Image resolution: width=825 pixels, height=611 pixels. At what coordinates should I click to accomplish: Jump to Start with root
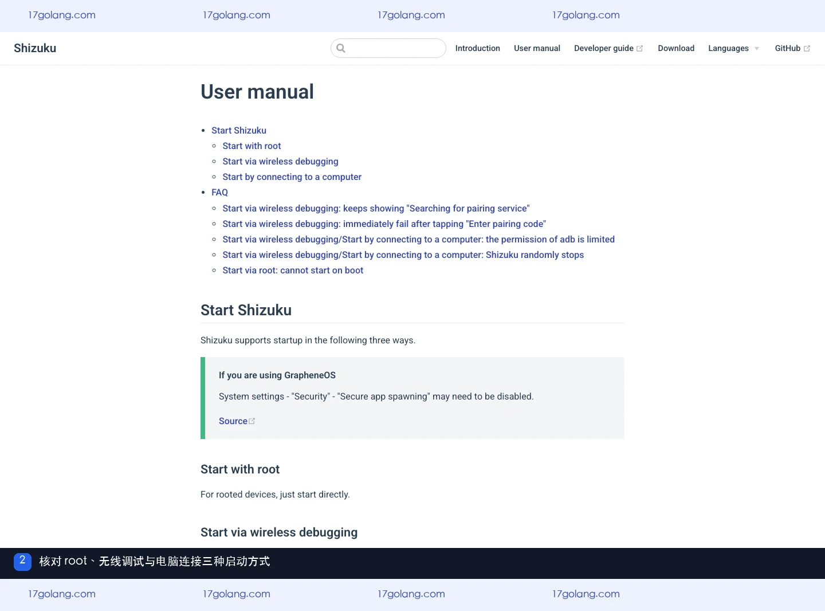click(x=252, y=146)
